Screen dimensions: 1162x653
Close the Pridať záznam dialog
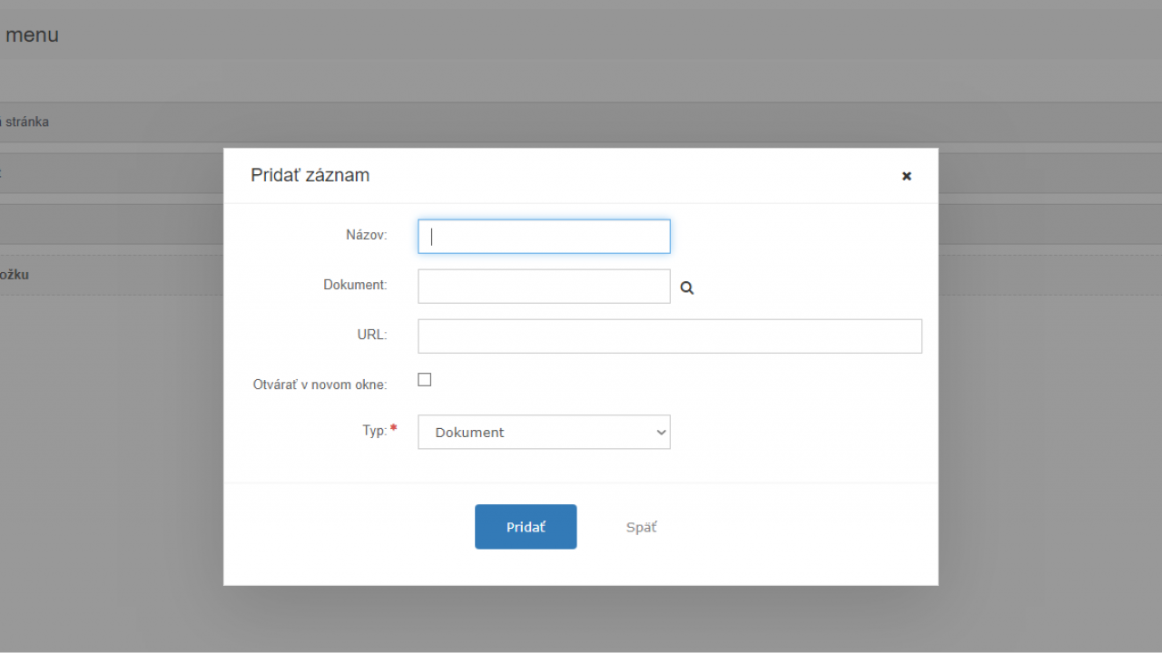tap(906, 176)
